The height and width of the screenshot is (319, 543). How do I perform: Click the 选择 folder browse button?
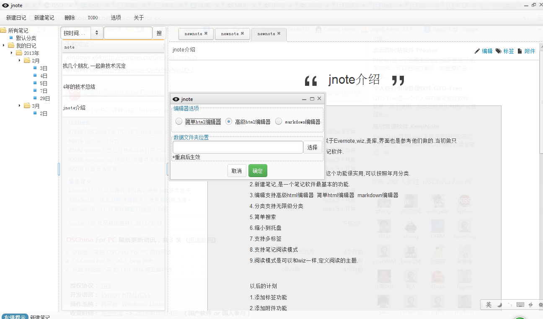pos(312,147)
